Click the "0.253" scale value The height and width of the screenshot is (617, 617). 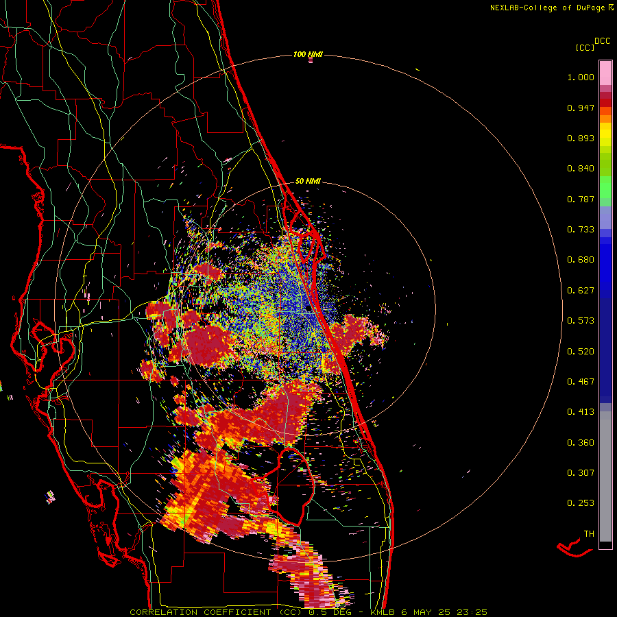581,503
